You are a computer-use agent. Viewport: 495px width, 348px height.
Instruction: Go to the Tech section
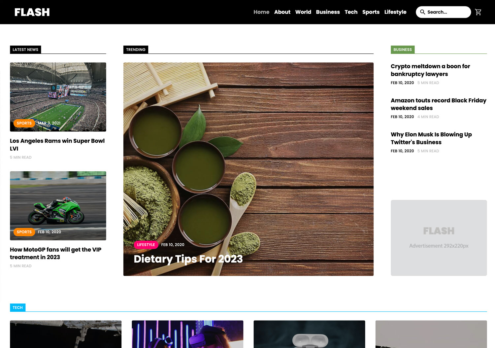351,12
